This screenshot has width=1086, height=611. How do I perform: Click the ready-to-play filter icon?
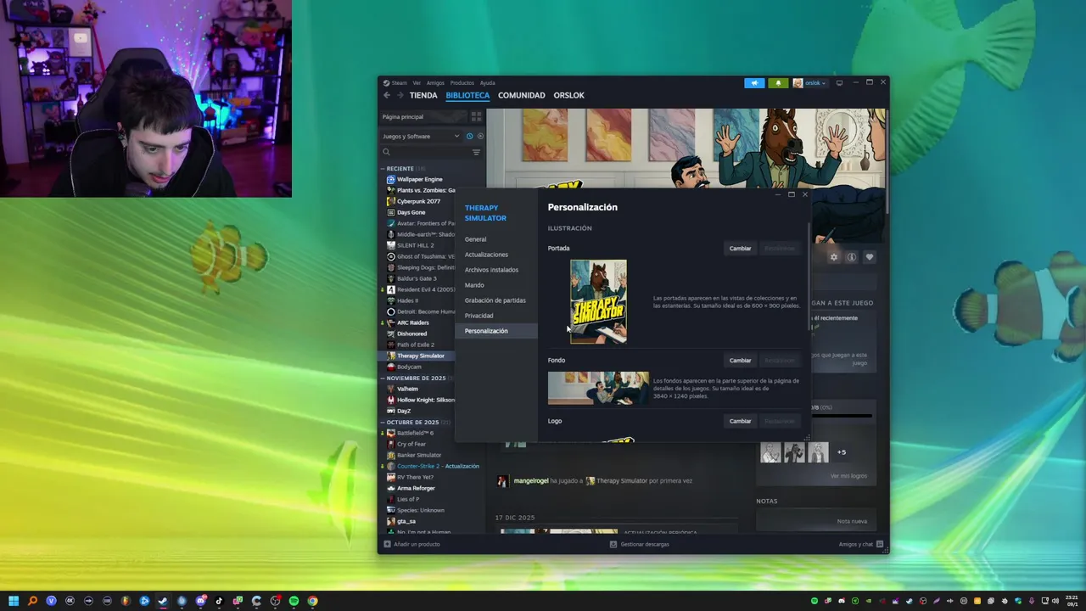pos(480,136)
